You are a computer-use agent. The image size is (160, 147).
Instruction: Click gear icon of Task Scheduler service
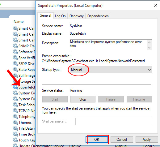coord(15,105)
